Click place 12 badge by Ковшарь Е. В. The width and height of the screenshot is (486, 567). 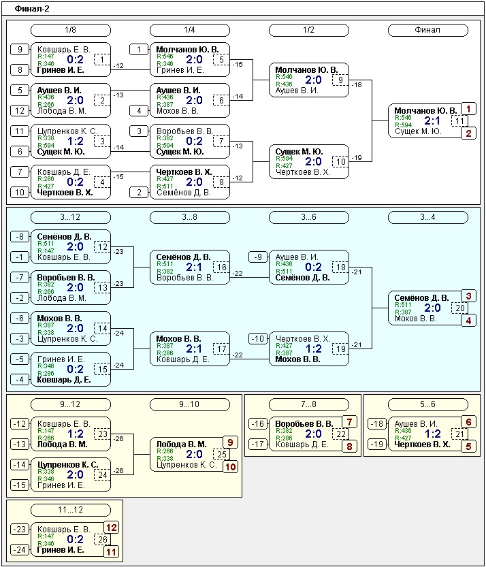(x=112, y=528)
